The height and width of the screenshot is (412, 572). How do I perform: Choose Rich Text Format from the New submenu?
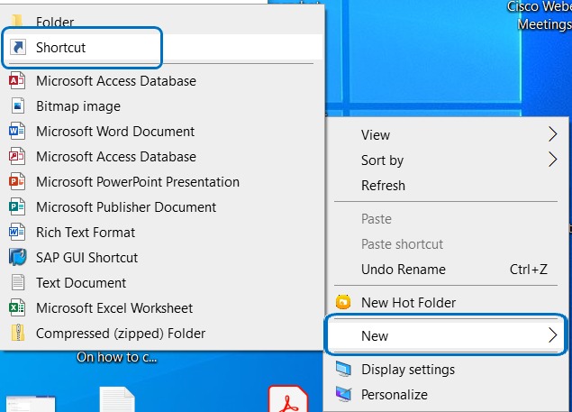pos(85,233)
